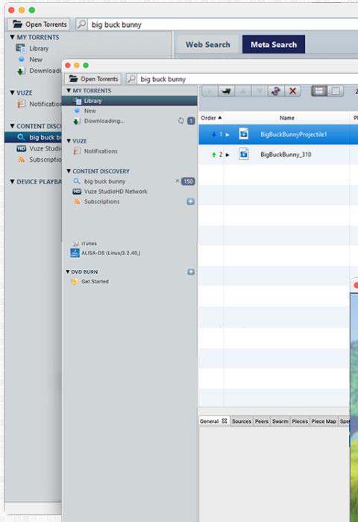Click the DVD BURN plus button
This screenshot has width=358, height=522.
coord(191,272)
